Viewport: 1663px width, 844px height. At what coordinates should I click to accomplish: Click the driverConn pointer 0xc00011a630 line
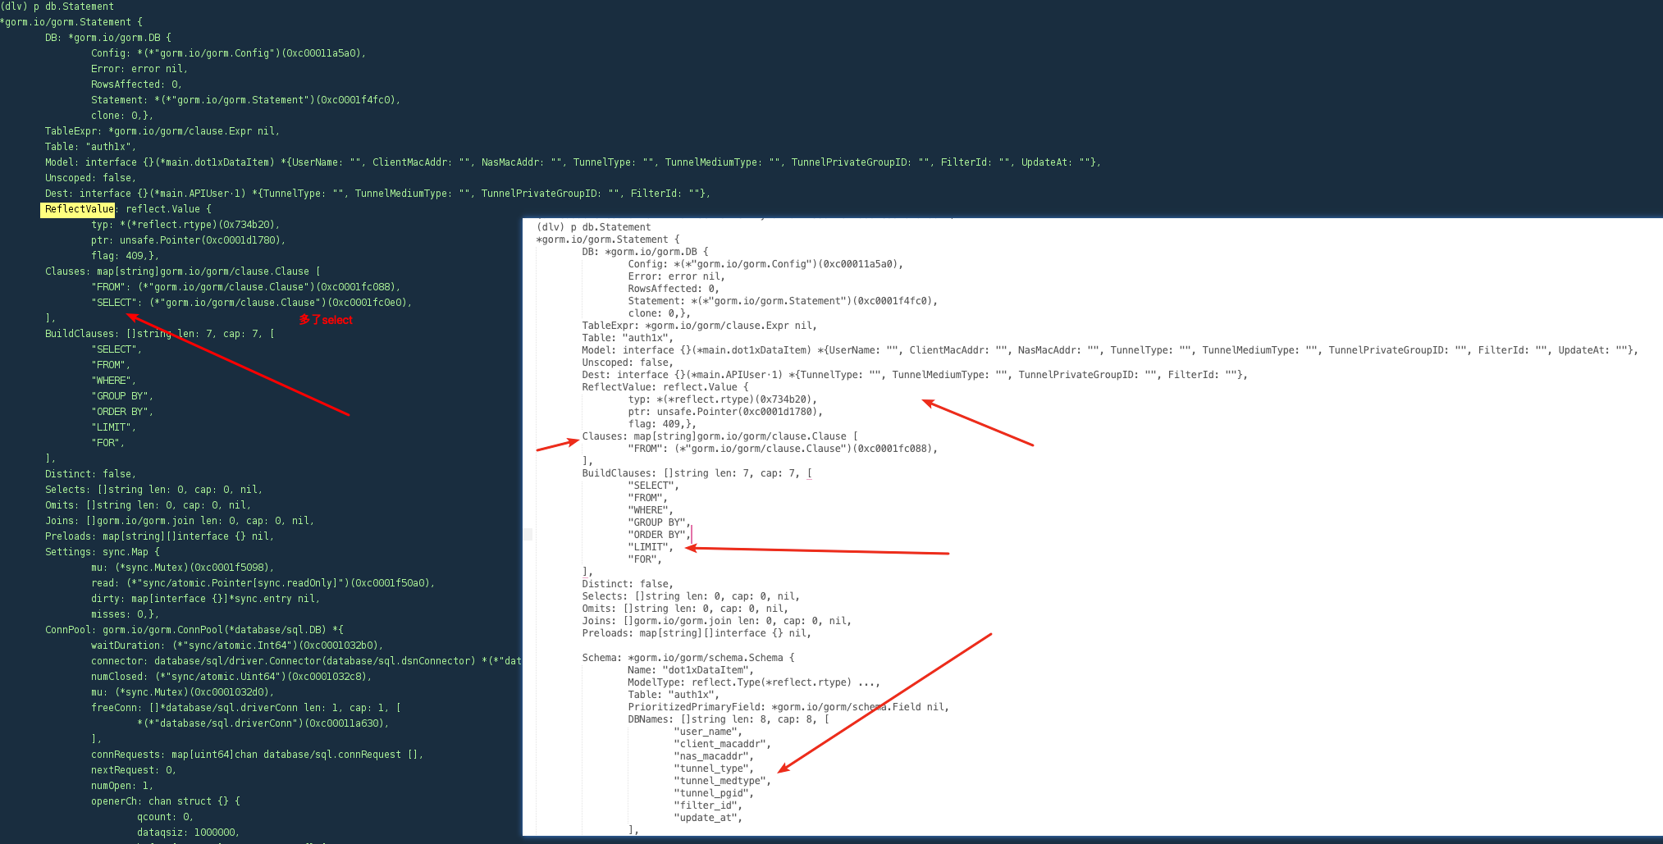click(263, 723)
